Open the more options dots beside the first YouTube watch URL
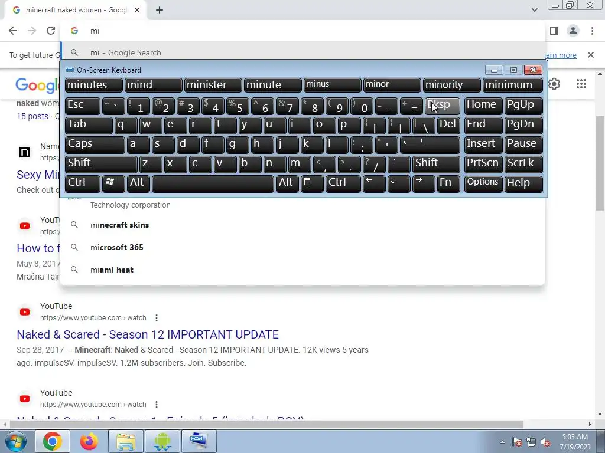Screen dimensions: 605x453 [156, 318]
